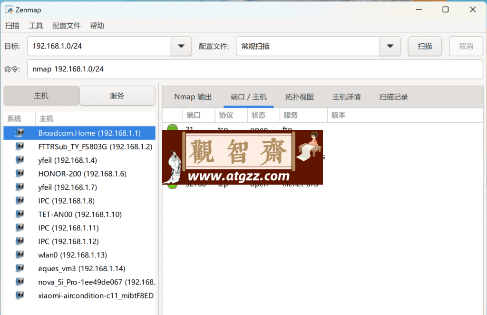Screen dimensions: 487x315
Task: Click the OS icon beside yfeil (192.168.1.7)
Action: tap(19, 187)
